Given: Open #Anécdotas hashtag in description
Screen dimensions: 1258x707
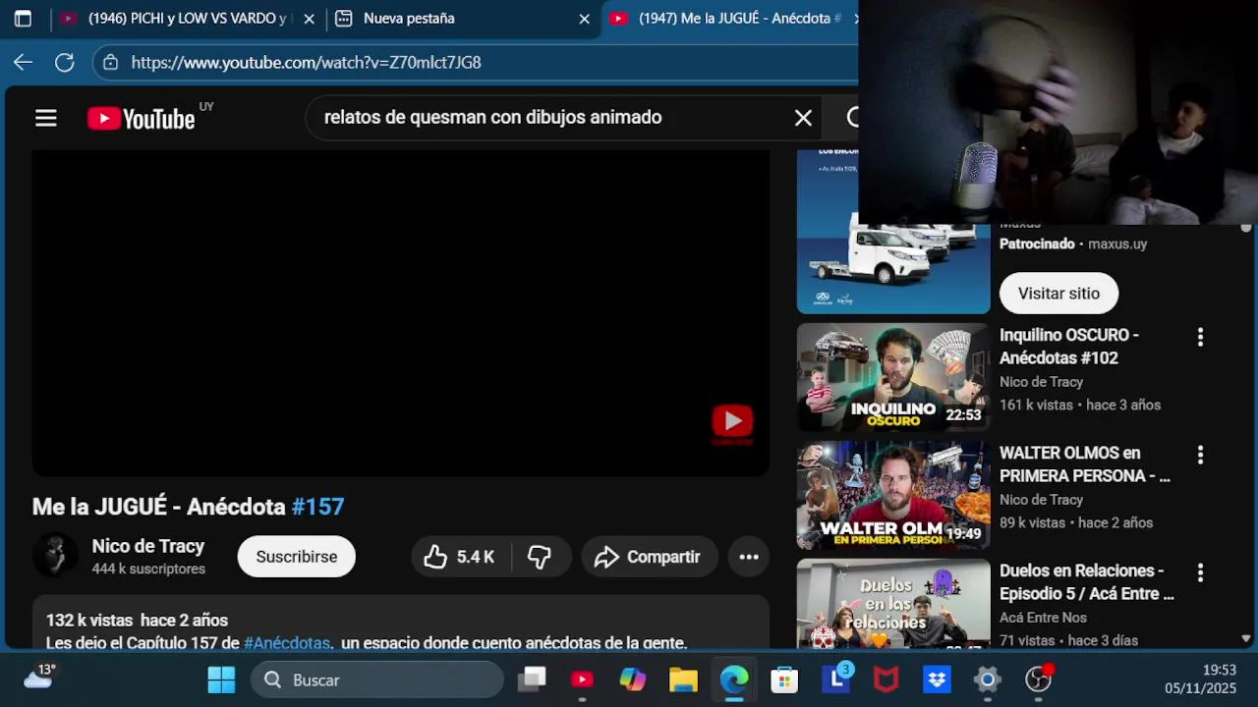Looking at the screenshot, I should click(287, 643).
